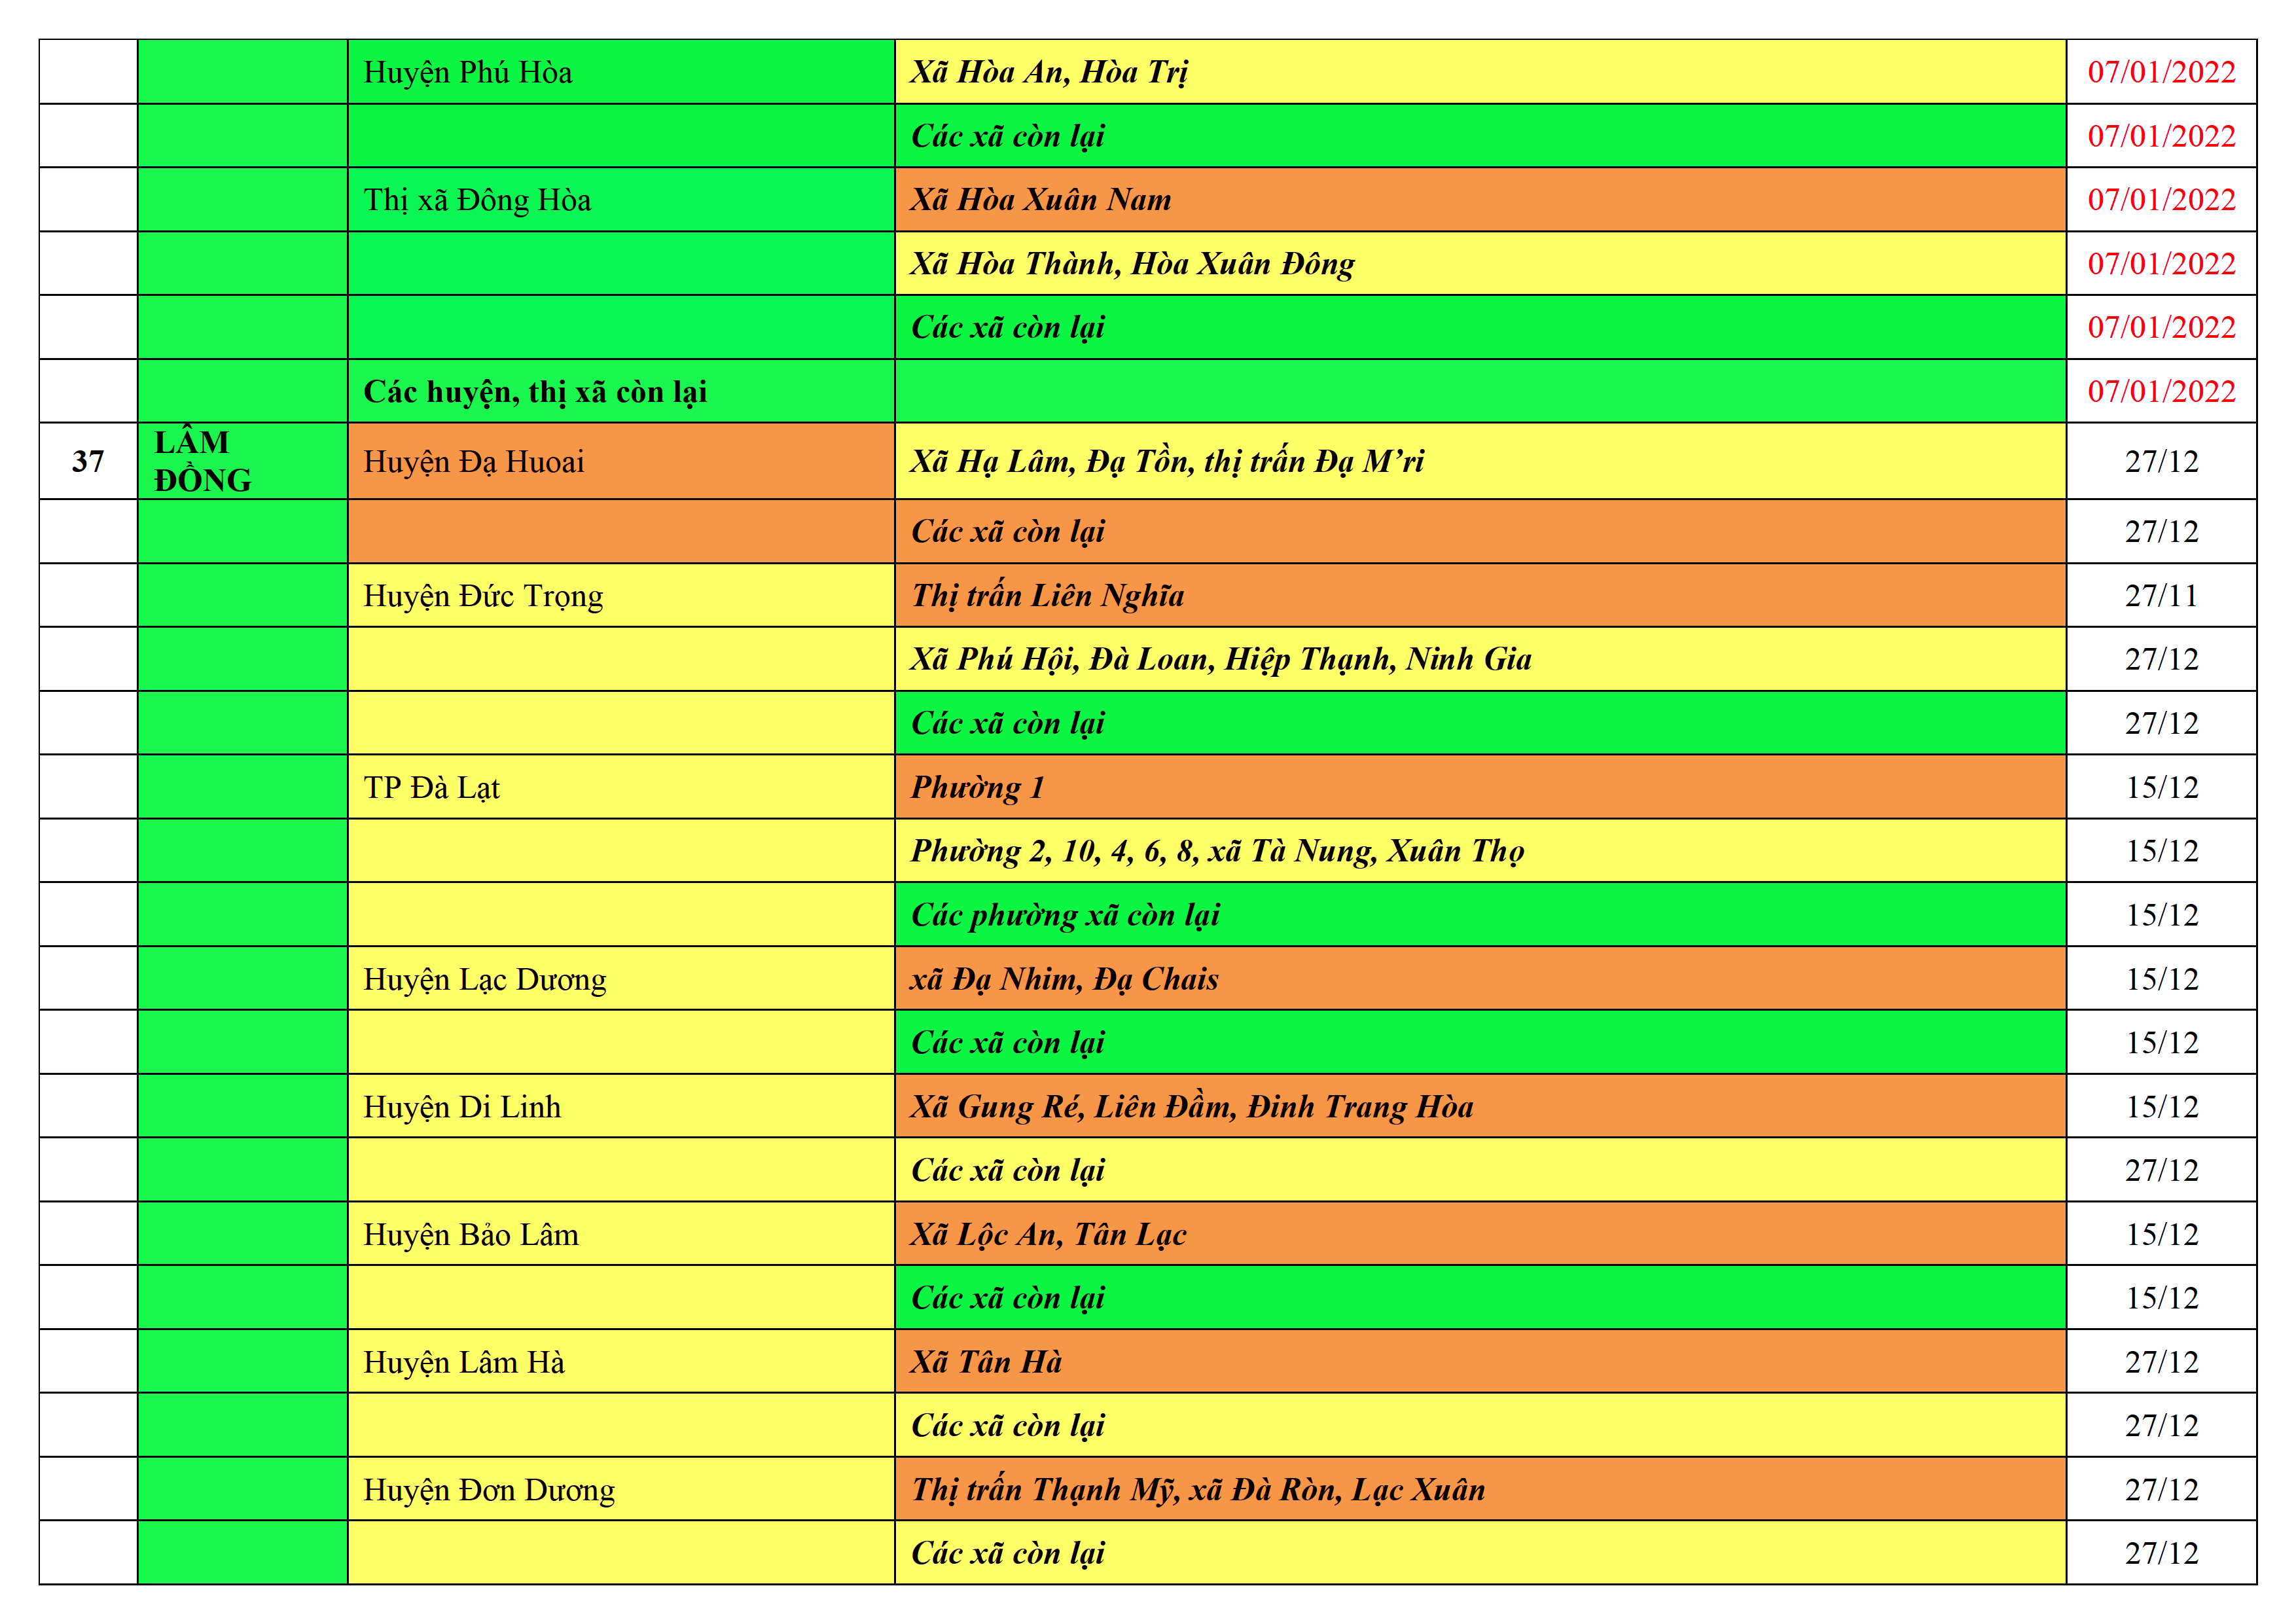Click the Huyện Đạ Huoai cell
The image size is (2296, 1624).
pyautogui.click(x=620, y=461)
